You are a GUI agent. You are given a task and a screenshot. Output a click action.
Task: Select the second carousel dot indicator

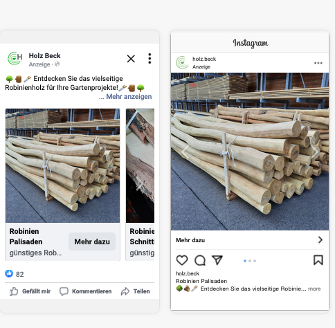(250, 261)
